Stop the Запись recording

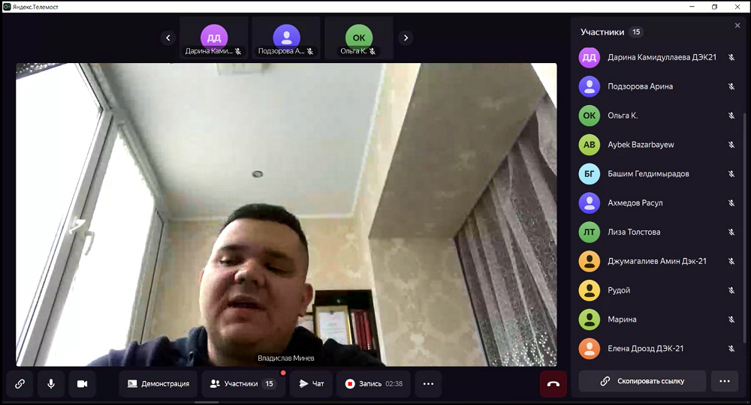(373, 383)
